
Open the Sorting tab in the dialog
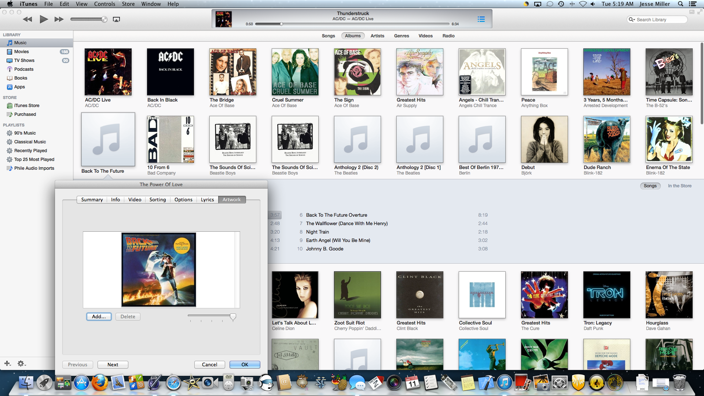(x=158, y=199)
